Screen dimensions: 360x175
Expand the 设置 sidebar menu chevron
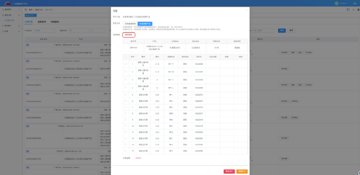point(19,31)
